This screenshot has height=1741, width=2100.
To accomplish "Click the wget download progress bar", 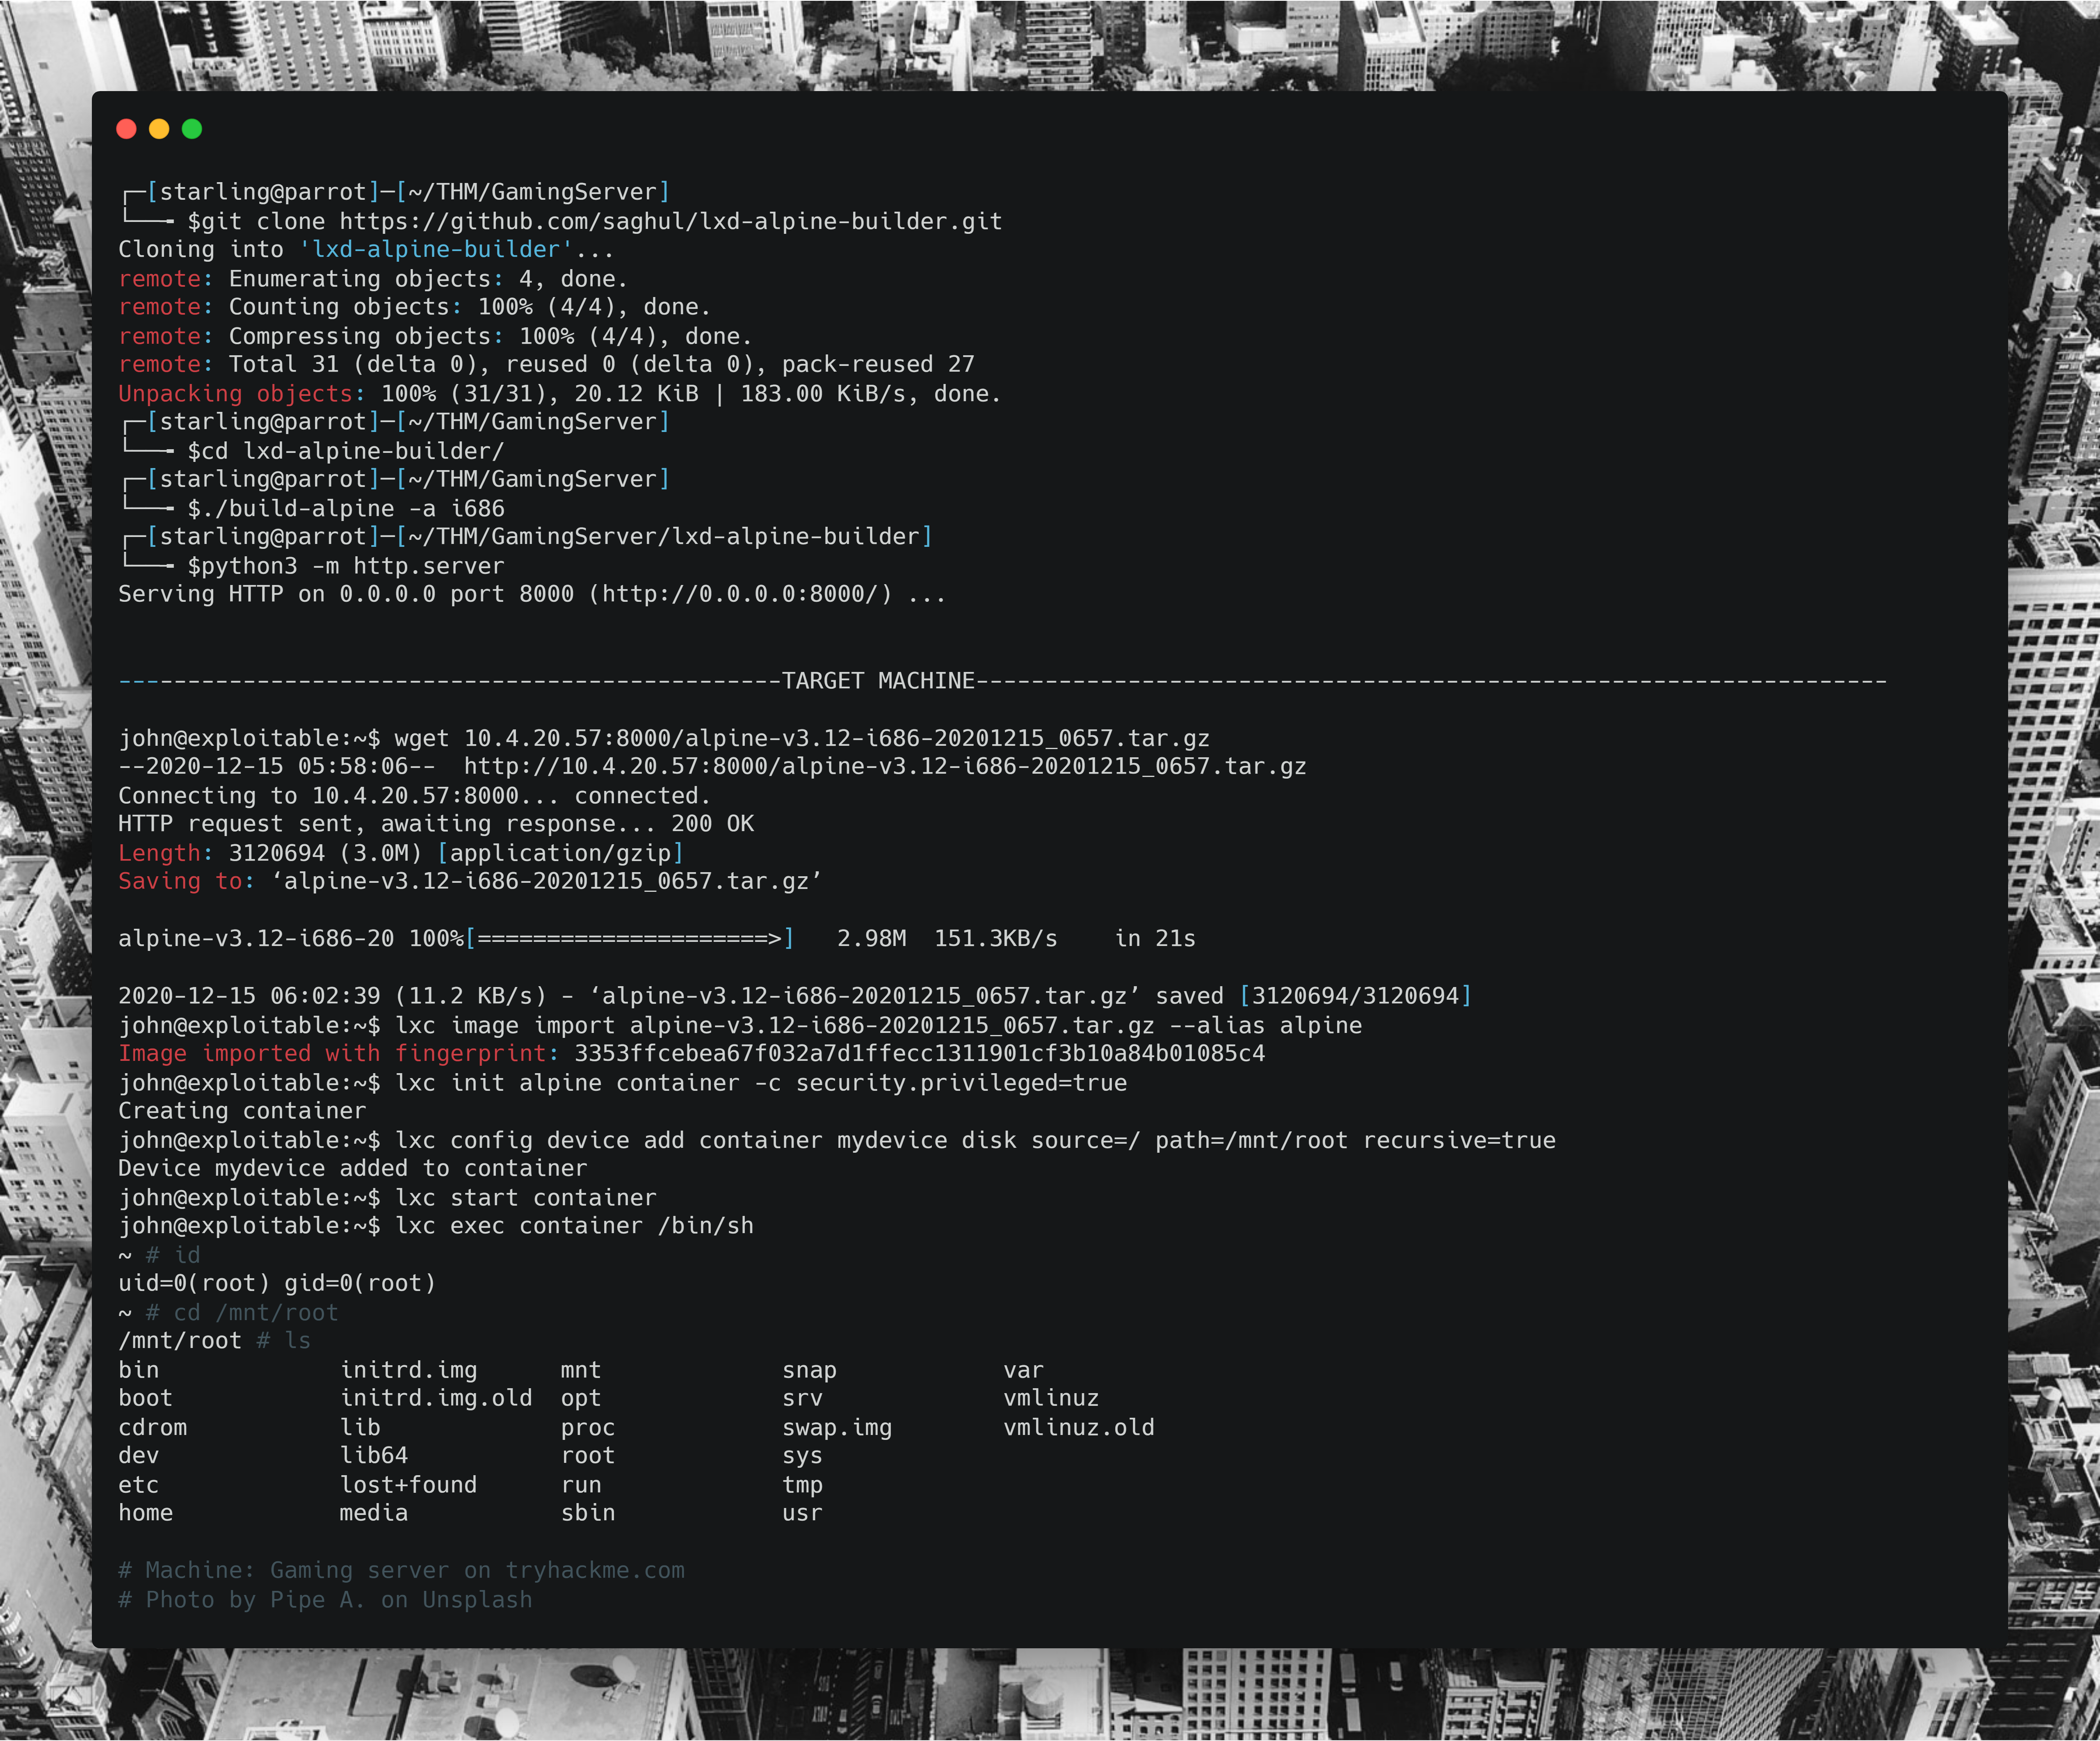I will (x=629, y=938).
